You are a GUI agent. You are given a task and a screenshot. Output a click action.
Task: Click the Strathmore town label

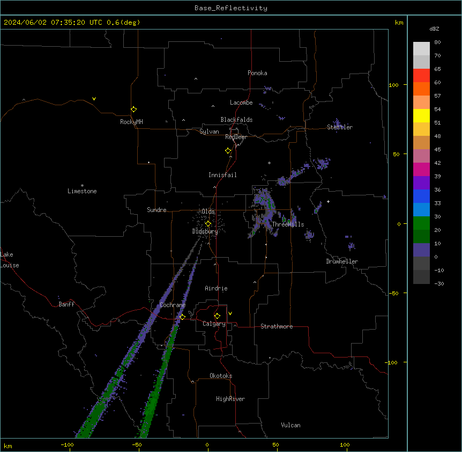point(277,326)
